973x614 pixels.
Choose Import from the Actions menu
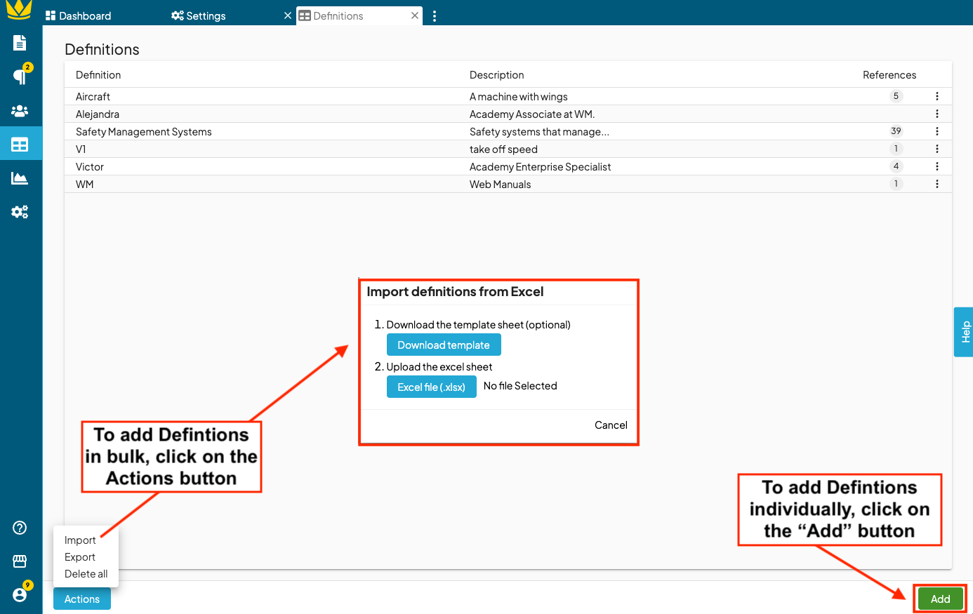pos(80,540)
